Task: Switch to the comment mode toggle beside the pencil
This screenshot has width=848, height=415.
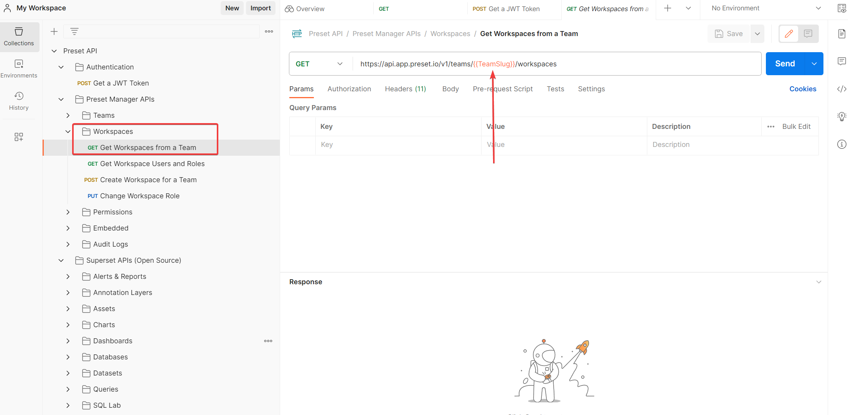Action: point(808,34)
